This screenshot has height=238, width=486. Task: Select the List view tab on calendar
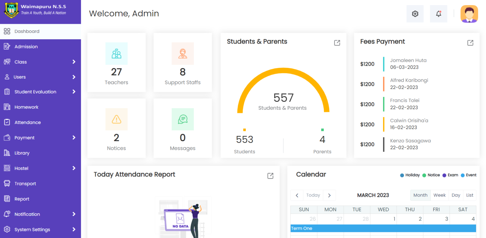[470, 195]
